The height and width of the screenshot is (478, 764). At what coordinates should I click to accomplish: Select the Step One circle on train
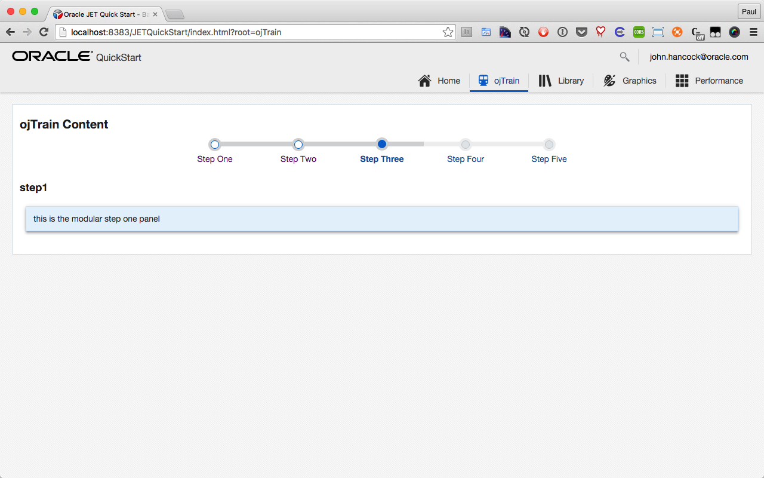(x=215, y=144)
